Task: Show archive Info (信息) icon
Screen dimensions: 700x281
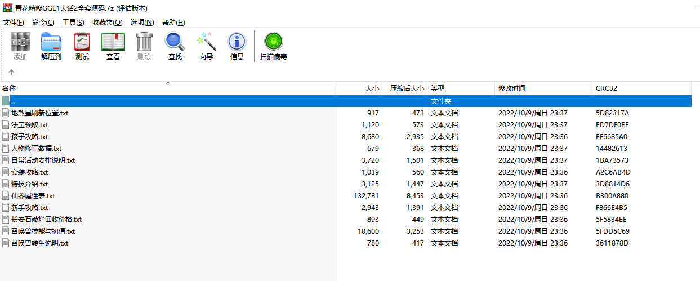Action: click(237, 46)
